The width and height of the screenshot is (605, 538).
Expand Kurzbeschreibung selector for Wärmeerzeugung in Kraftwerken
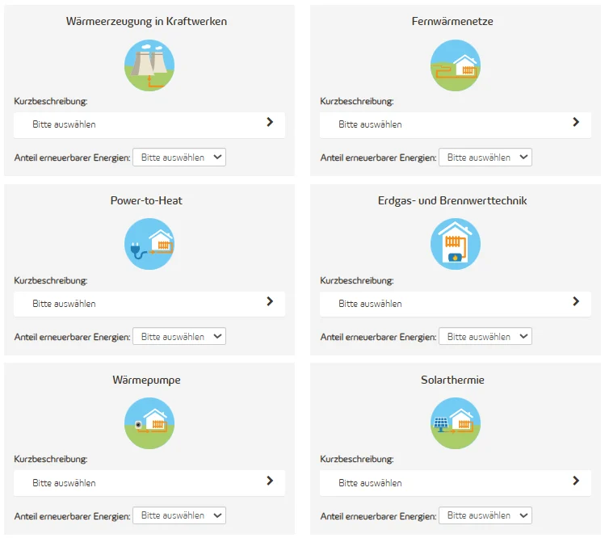[x=149, y=124]
